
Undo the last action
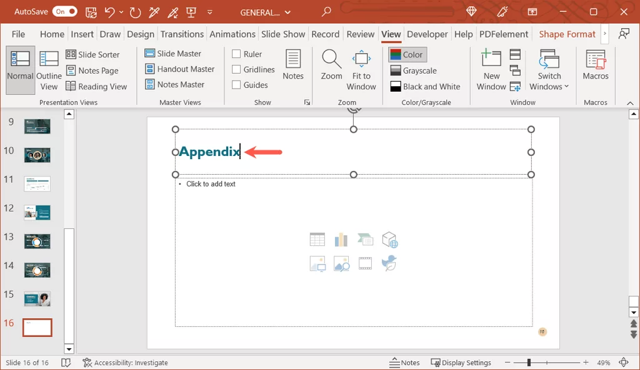[x=109, y=12]
